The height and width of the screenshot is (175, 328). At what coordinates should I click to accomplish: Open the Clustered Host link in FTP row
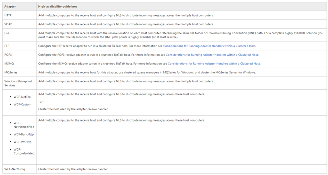(209, 46)
